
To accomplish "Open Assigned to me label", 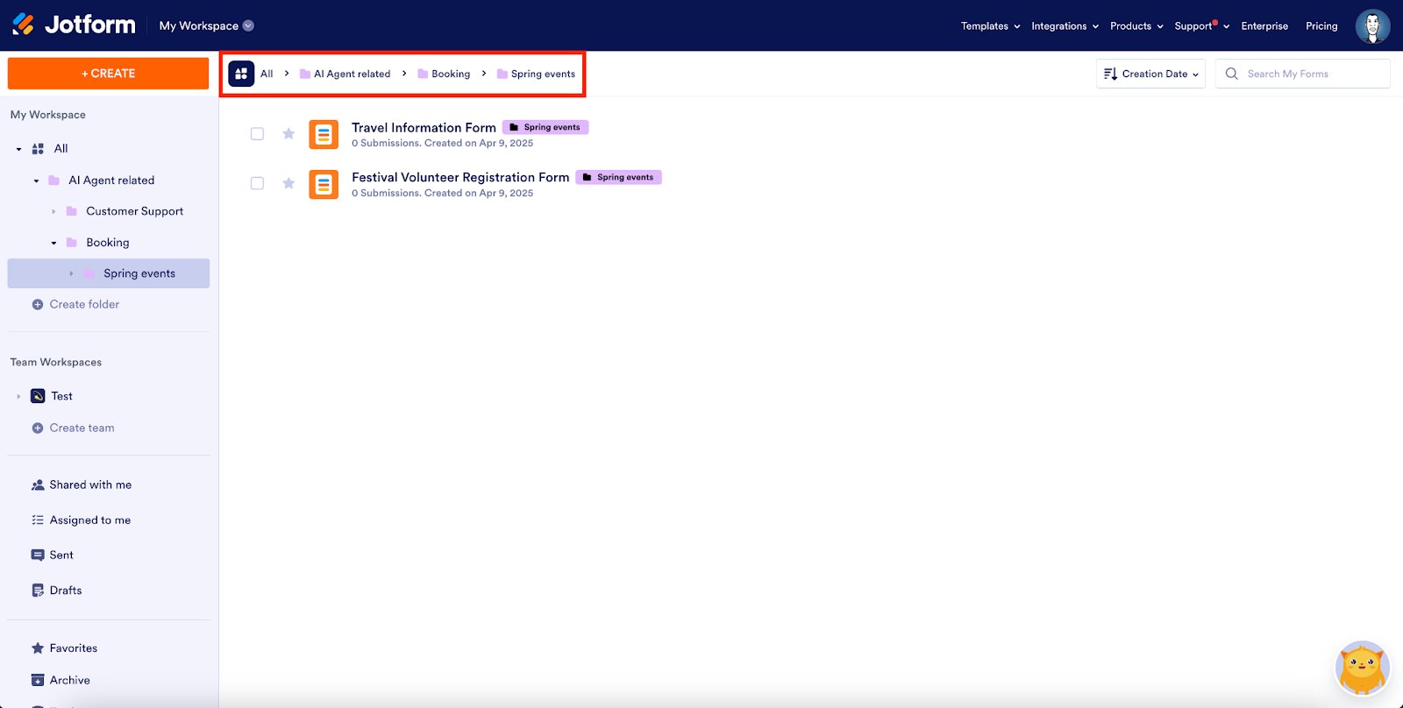I will click(90, 520).
